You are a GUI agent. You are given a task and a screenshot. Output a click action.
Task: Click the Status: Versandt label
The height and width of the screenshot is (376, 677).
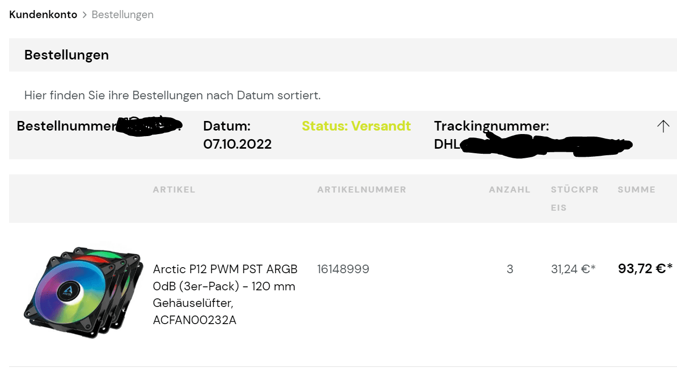[356, 126]
